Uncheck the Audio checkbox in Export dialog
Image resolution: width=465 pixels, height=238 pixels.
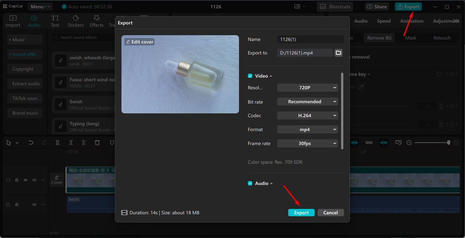(x=250, y=183)
